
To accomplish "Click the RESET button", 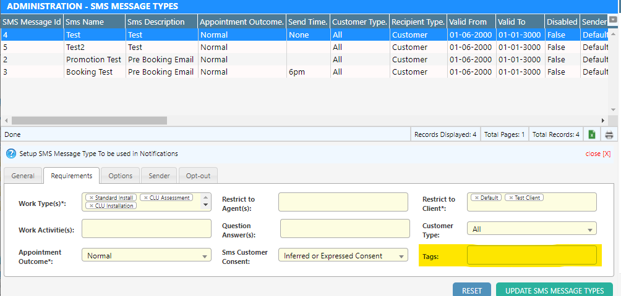I will [x=472, y=290].
